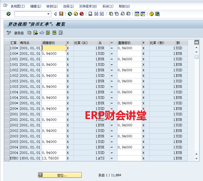The width and height of the screenshot is (203, 181).
Task: Click the 新条目 button
Action: click(16, 33)
